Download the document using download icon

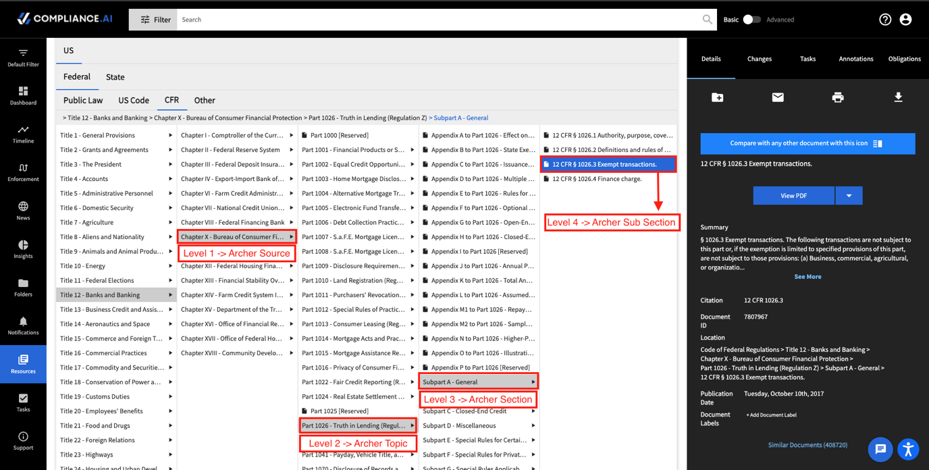point(898,97)
